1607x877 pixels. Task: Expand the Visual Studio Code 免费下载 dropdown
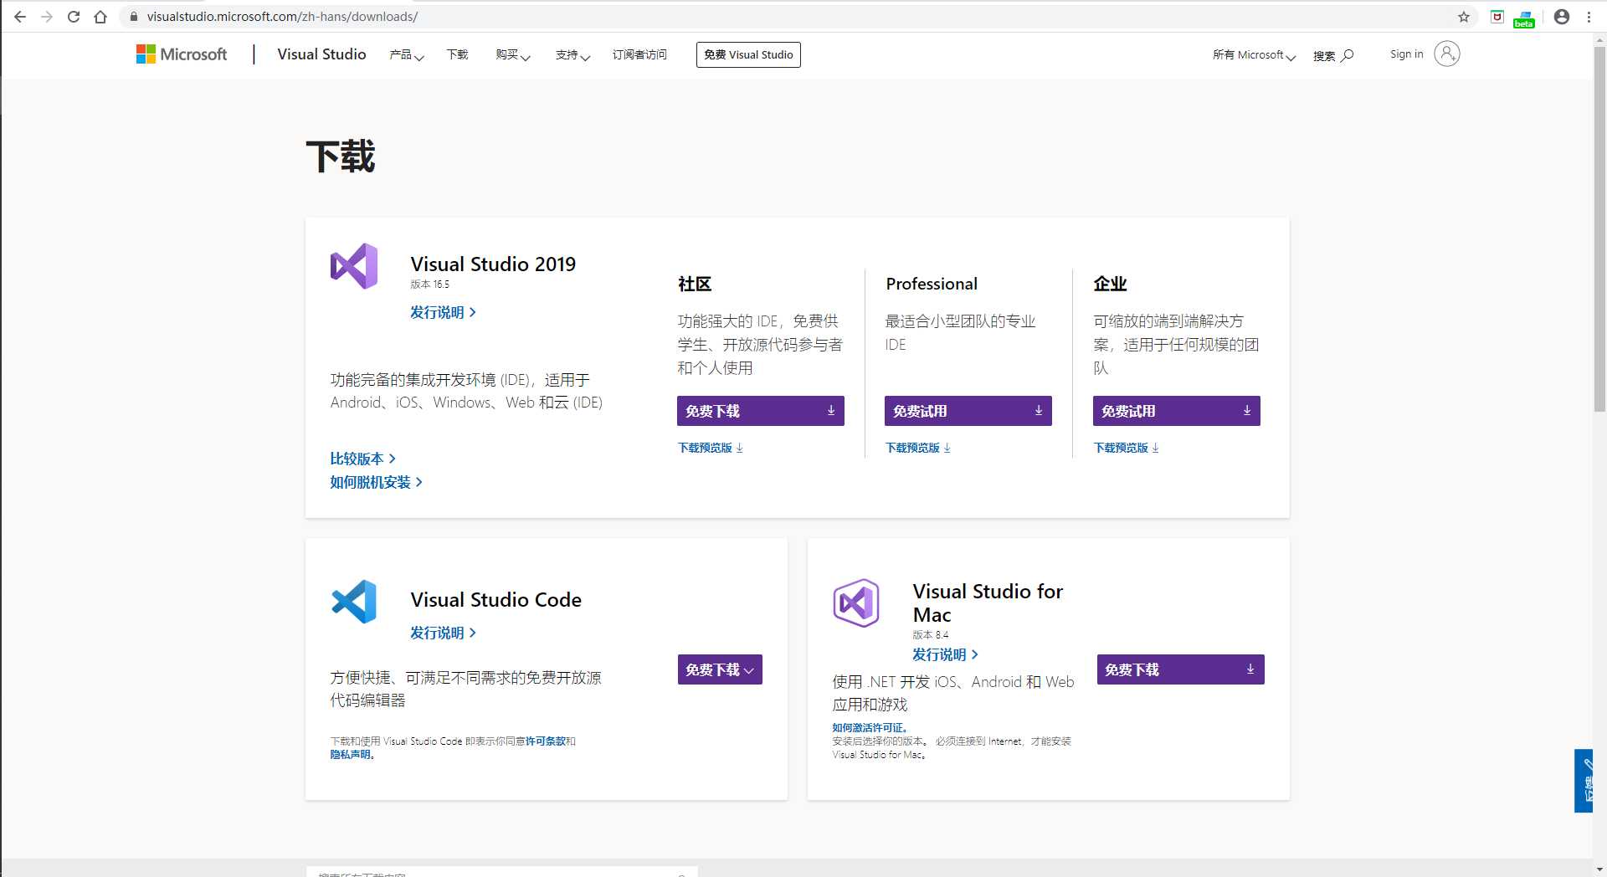(x=720, y=669)
